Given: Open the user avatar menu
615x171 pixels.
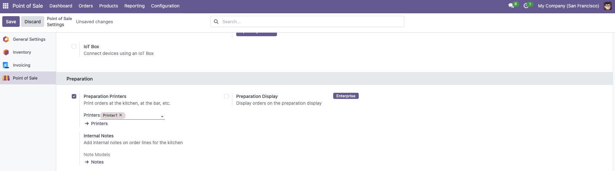Looking at the screenshot, I should [608, 6].
